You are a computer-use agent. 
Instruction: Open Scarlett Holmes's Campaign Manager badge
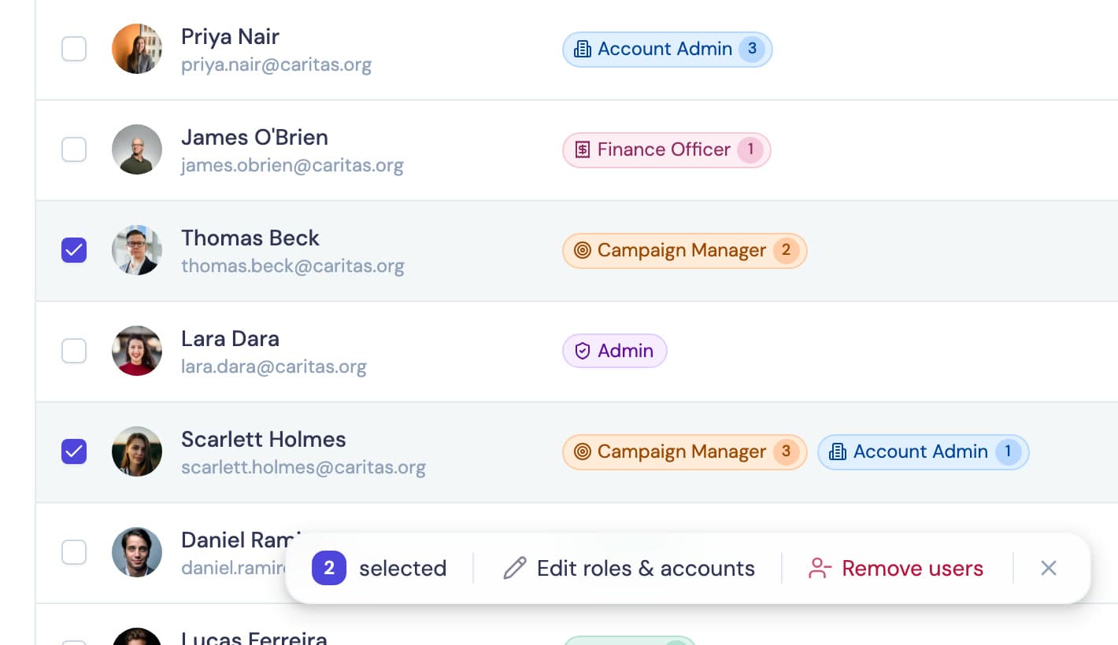[685, 451]
